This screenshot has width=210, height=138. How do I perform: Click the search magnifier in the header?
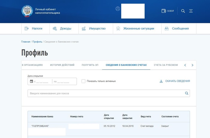(183, 11)
